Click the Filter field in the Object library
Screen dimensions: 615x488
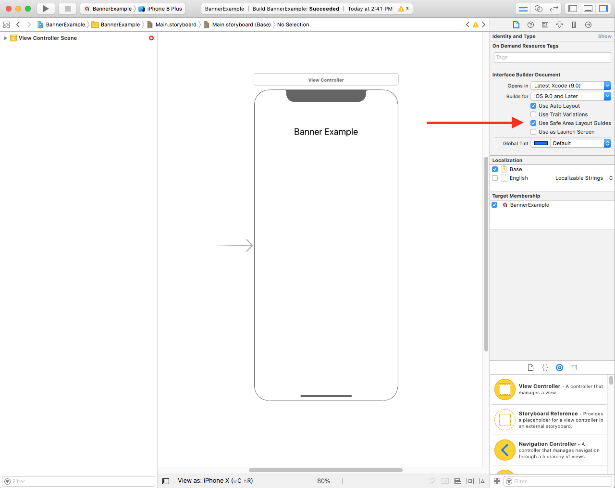click(x=557, y=481)
